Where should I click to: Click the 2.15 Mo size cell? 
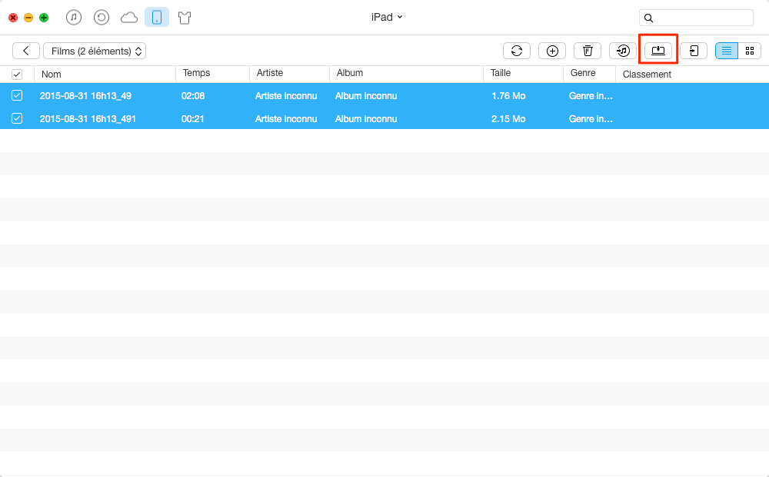pyautogui.click(x=508, y=119)
